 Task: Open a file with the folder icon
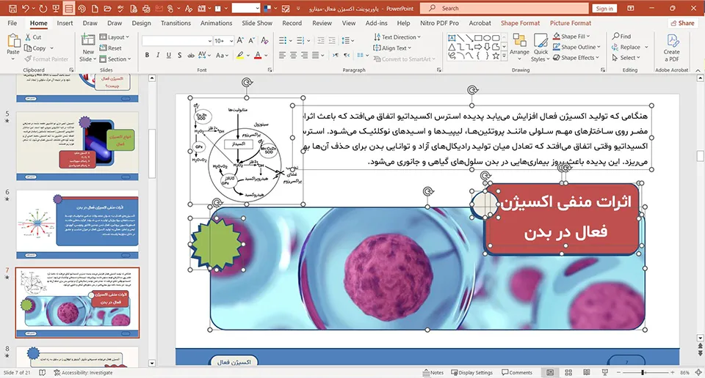click(108, 8)
